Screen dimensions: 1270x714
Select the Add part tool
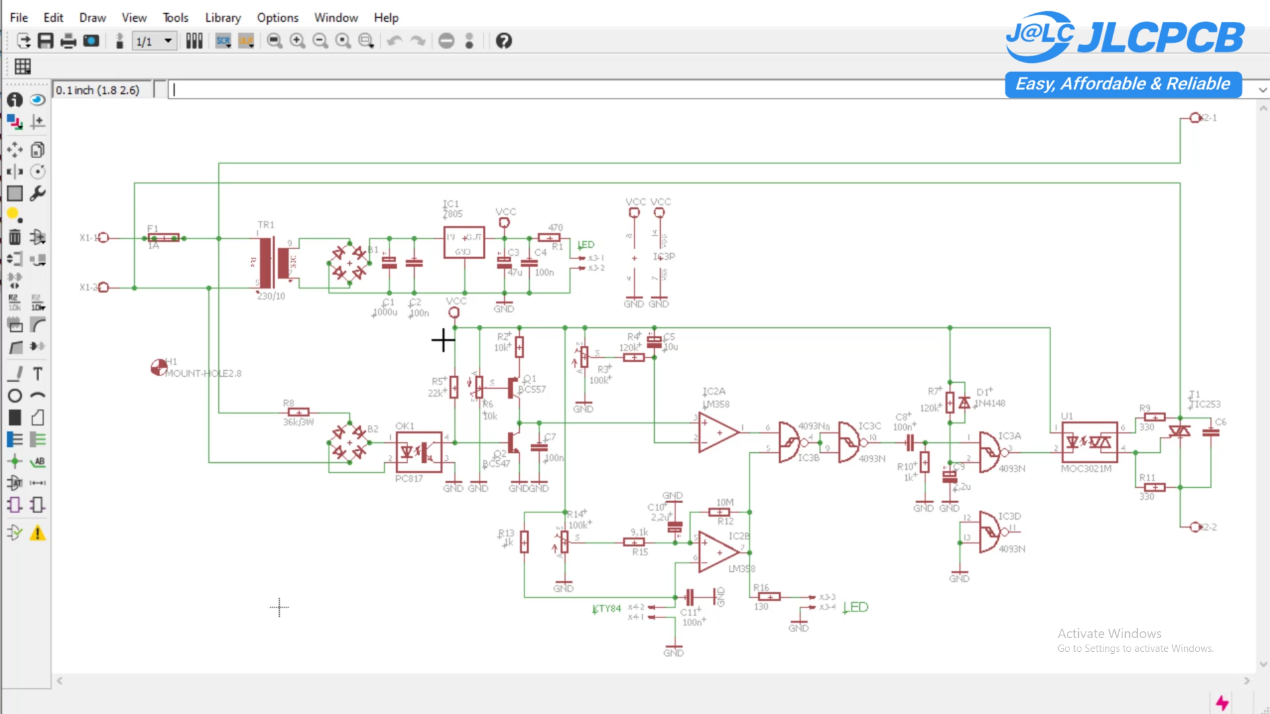tap(38, 237)
